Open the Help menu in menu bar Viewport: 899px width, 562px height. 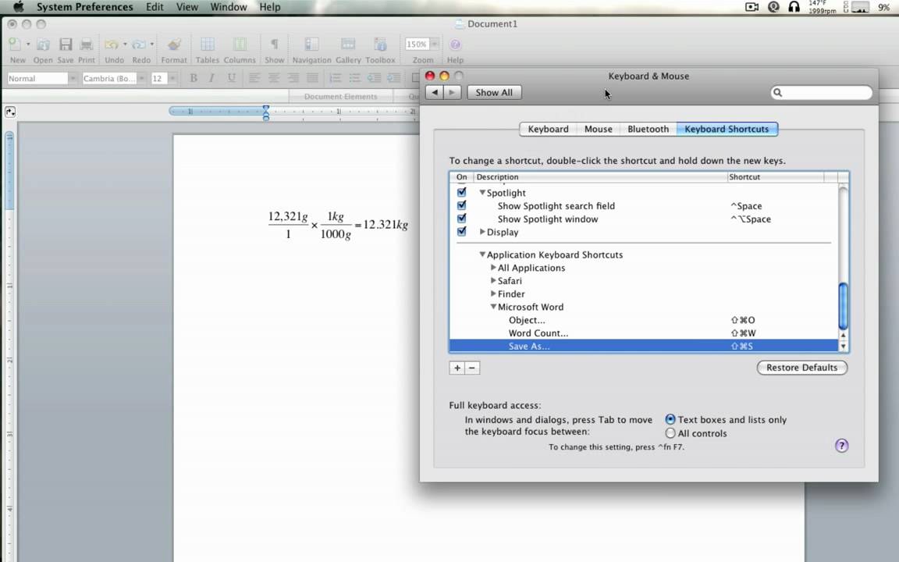[x=269, y=7]
